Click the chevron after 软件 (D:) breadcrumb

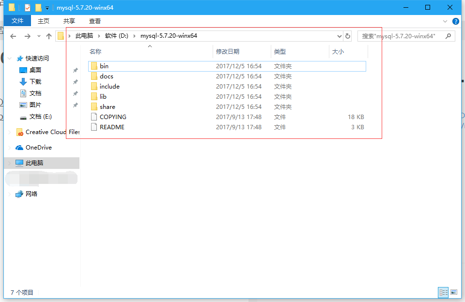tap(134, 36)
